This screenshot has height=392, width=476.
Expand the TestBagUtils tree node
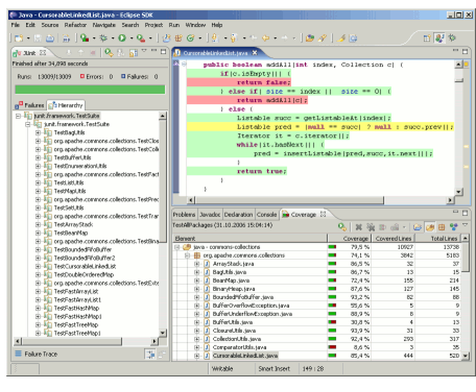pos(38,133)
